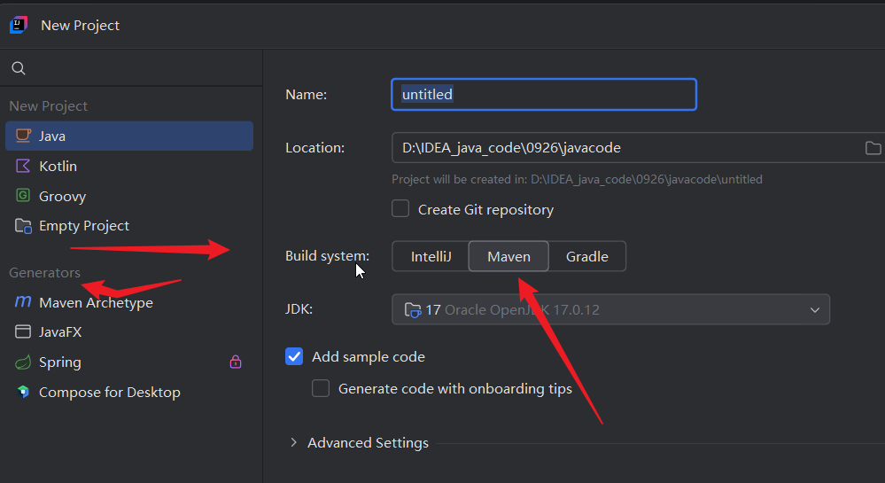Click the Java coffee cup icon
The image size is (885, 483).
click(x=23, y=136)
